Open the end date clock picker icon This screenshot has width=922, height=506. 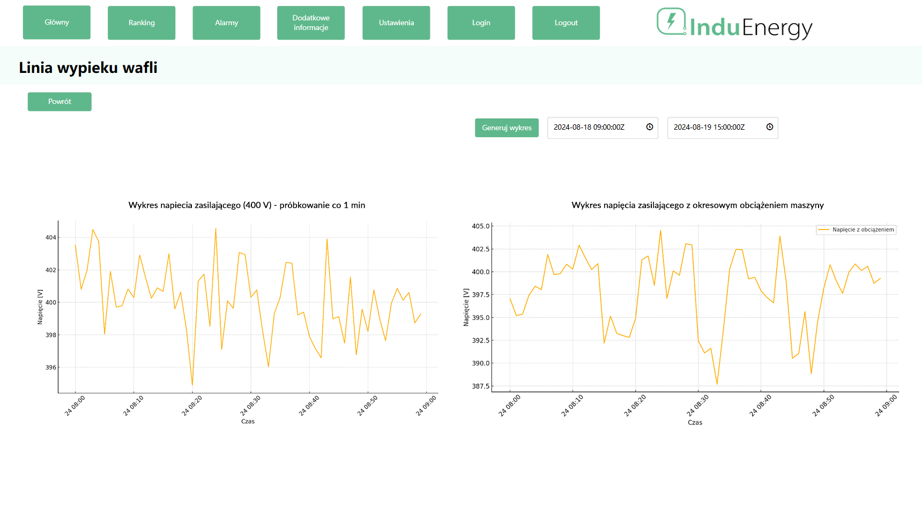click(769, 127)
